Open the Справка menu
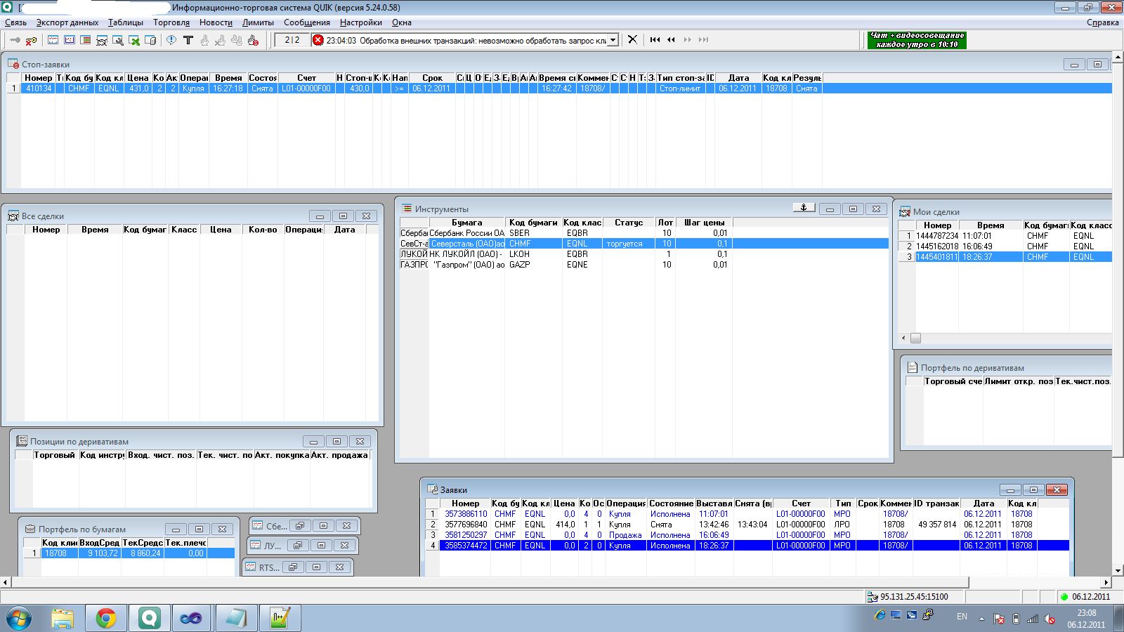This screenshot has height=632, width=1124. [x=1102, y=22]
